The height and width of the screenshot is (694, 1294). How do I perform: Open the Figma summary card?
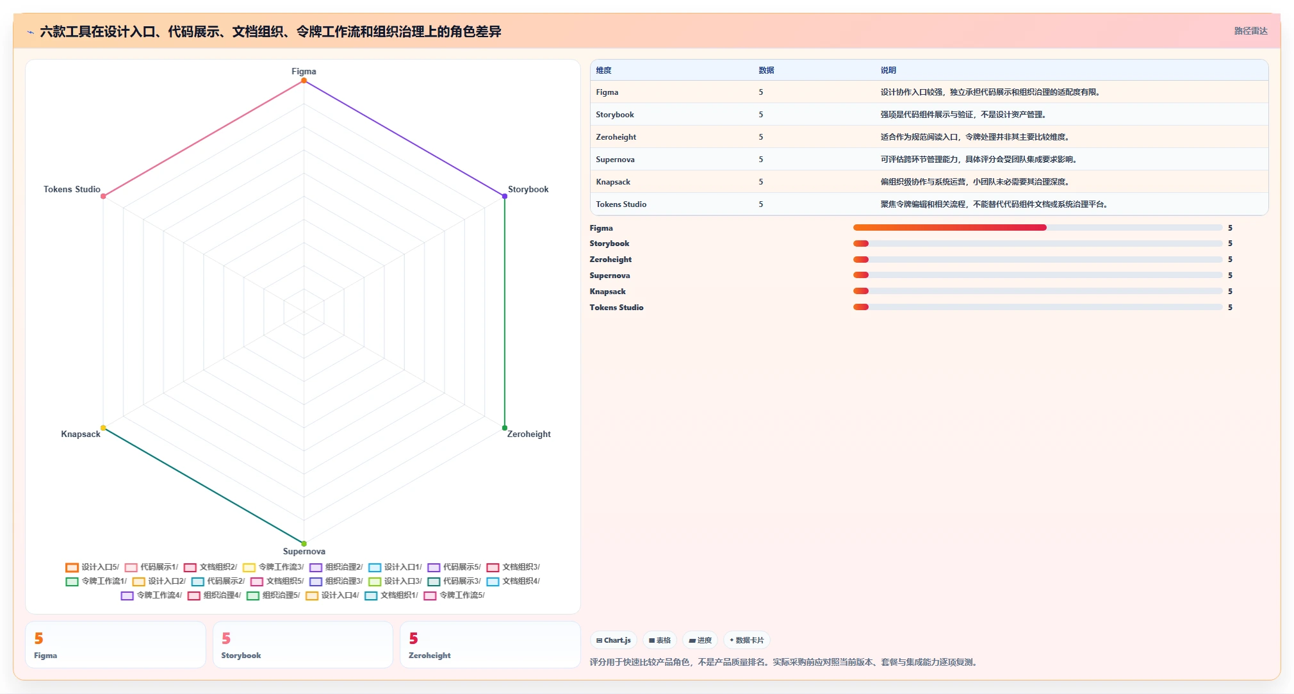pos(115,645)
